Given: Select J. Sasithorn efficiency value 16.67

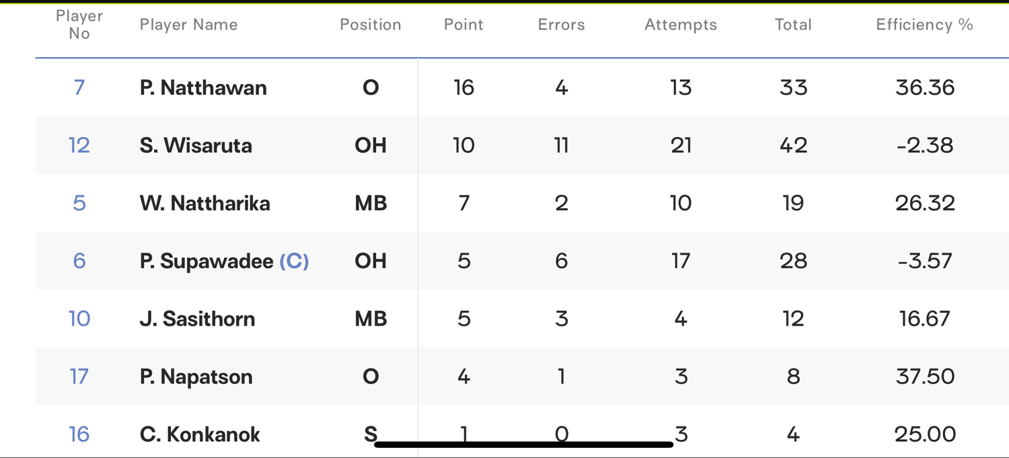Looking at the screenshot, I should click(925, 318).
